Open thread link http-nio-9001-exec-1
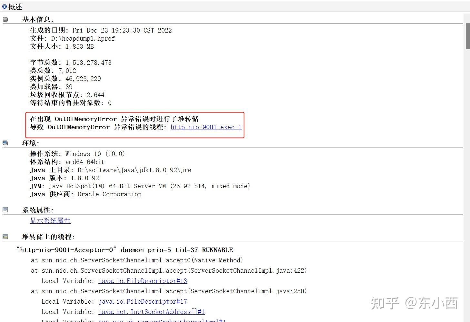The width and height of the screenshot is (470, 322). [206, 127]
